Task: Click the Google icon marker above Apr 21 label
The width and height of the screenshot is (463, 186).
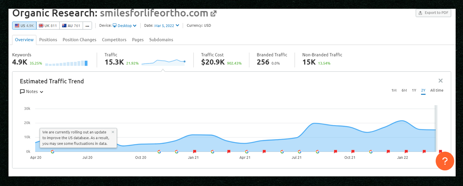Action: (247, 152)
